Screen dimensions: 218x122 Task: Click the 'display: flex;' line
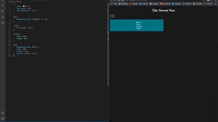point(23,51)
